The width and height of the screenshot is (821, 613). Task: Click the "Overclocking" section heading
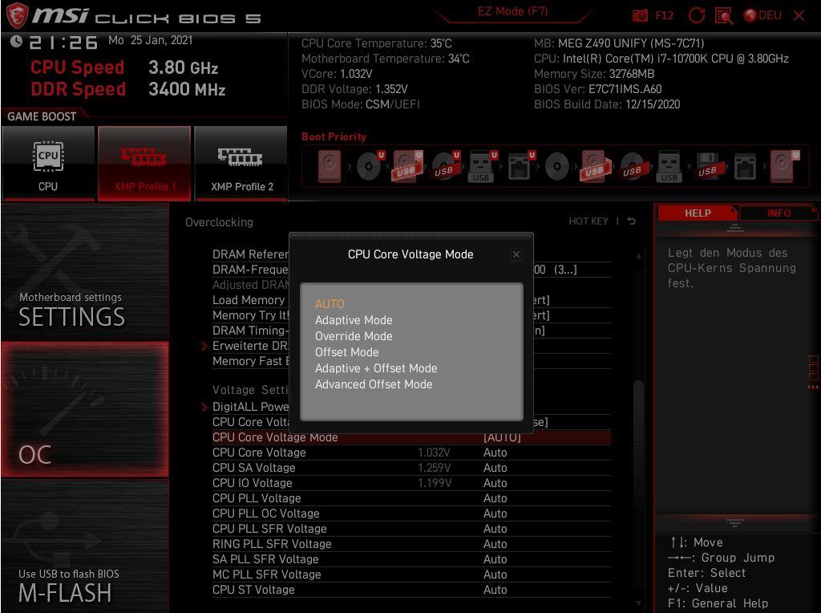coord(219,222)
